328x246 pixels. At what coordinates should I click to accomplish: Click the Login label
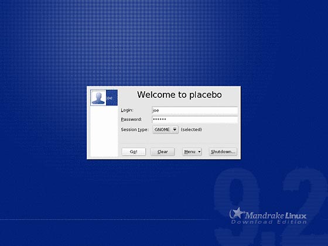tap(127, 110)
